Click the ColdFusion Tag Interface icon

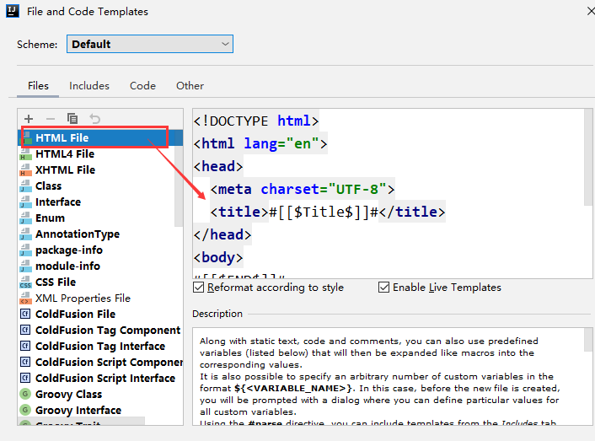(x=25, y=346)
